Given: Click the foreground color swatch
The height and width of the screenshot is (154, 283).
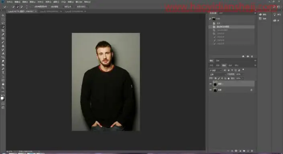Looking at the screenshot, I should tap(2, 98).
